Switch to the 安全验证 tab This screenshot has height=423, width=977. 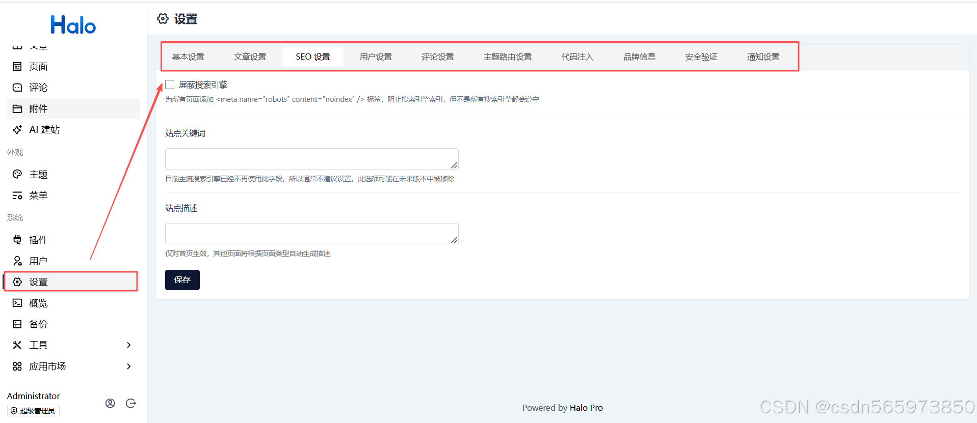point(701,57)
